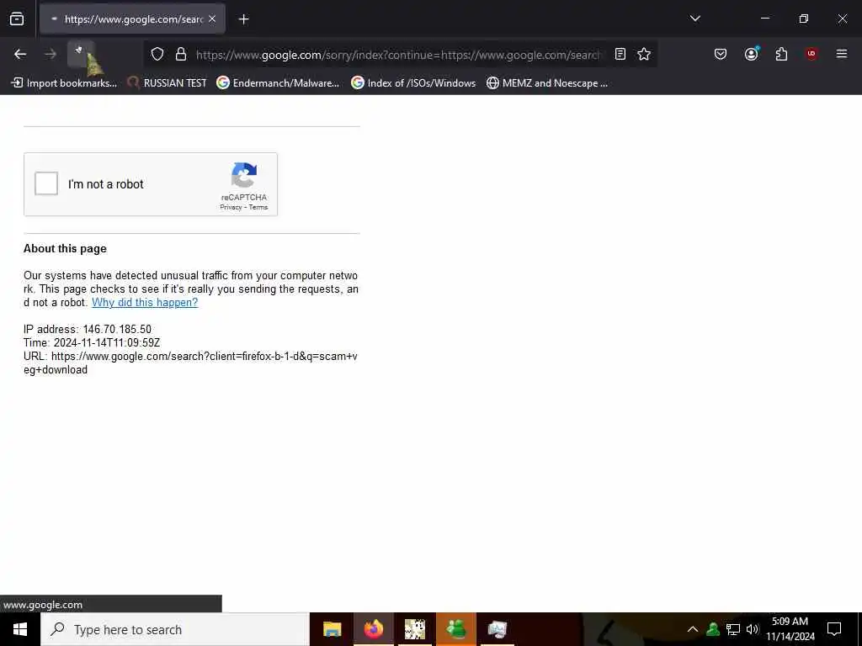Open the Windows Start menu

click(x=20, y=629)
